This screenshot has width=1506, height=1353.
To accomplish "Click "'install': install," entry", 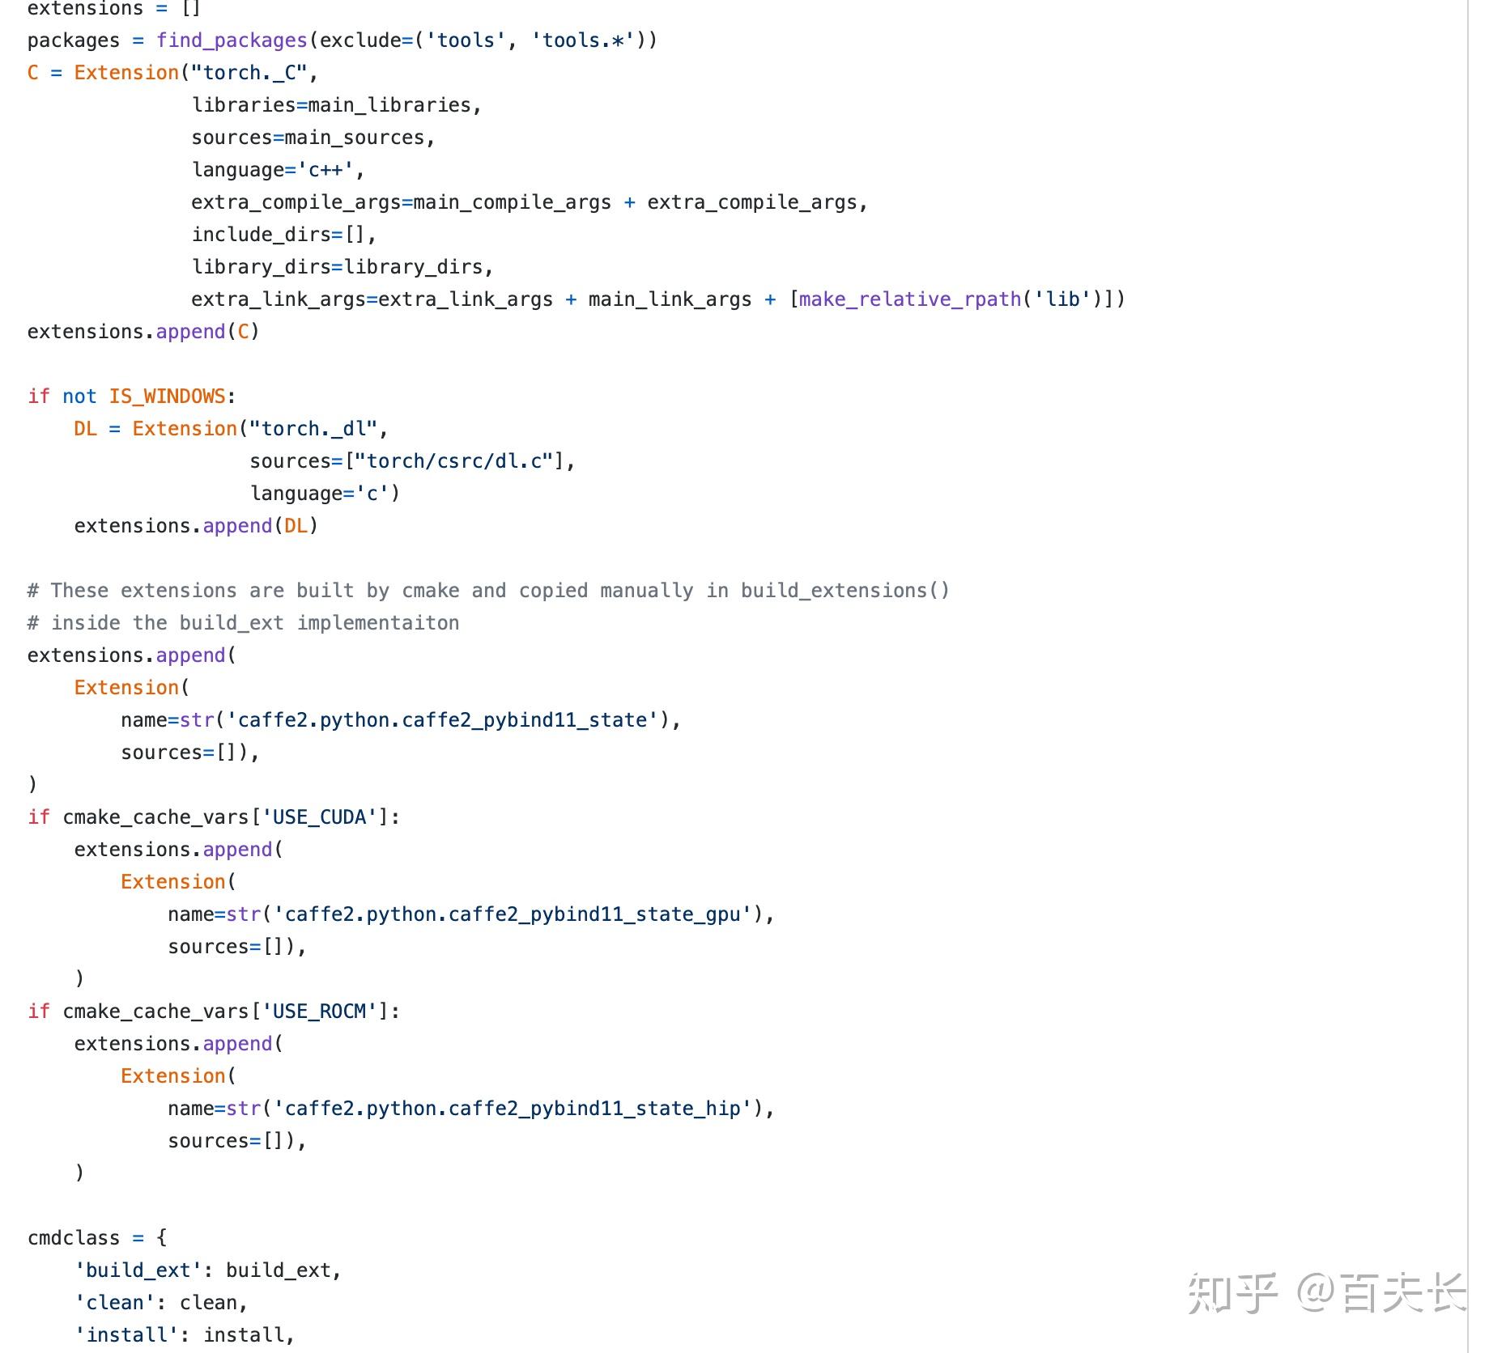I will tap(185, 1335).
